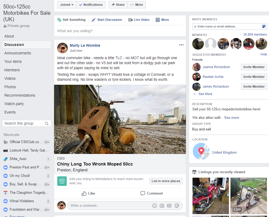Invite James Richardson to the group

(254, 87)
